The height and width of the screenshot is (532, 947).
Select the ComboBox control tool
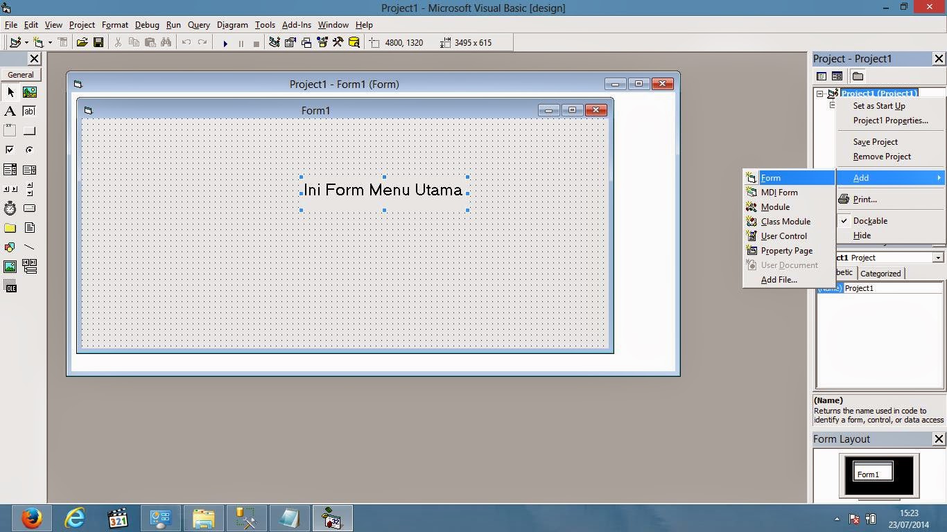tap(10, 170)
